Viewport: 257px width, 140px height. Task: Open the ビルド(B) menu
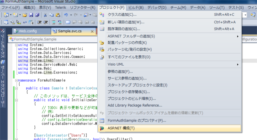pos(135,7)
